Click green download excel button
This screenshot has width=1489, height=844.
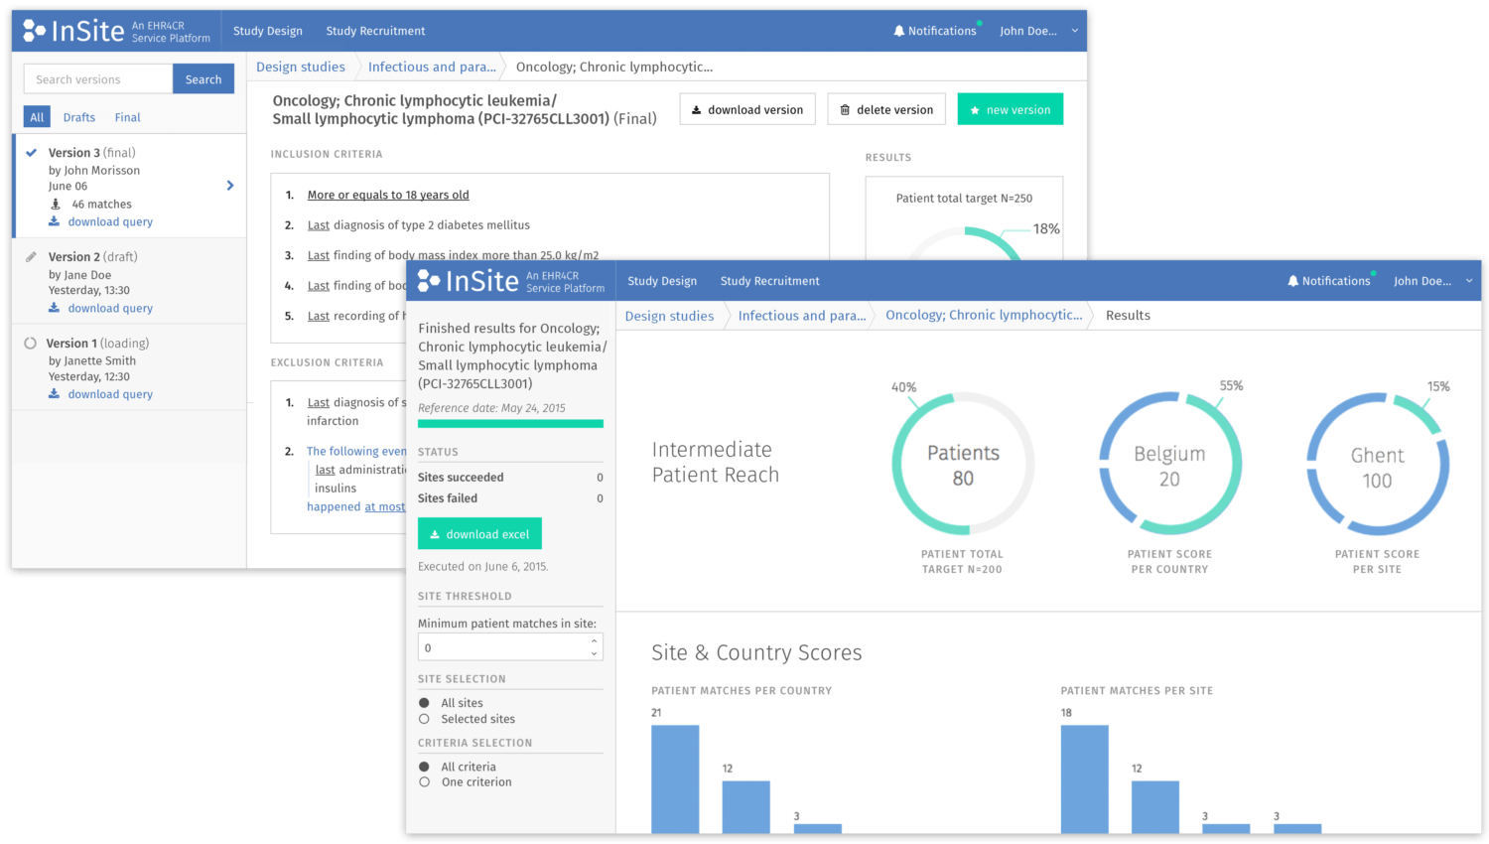tap(479, 534)
